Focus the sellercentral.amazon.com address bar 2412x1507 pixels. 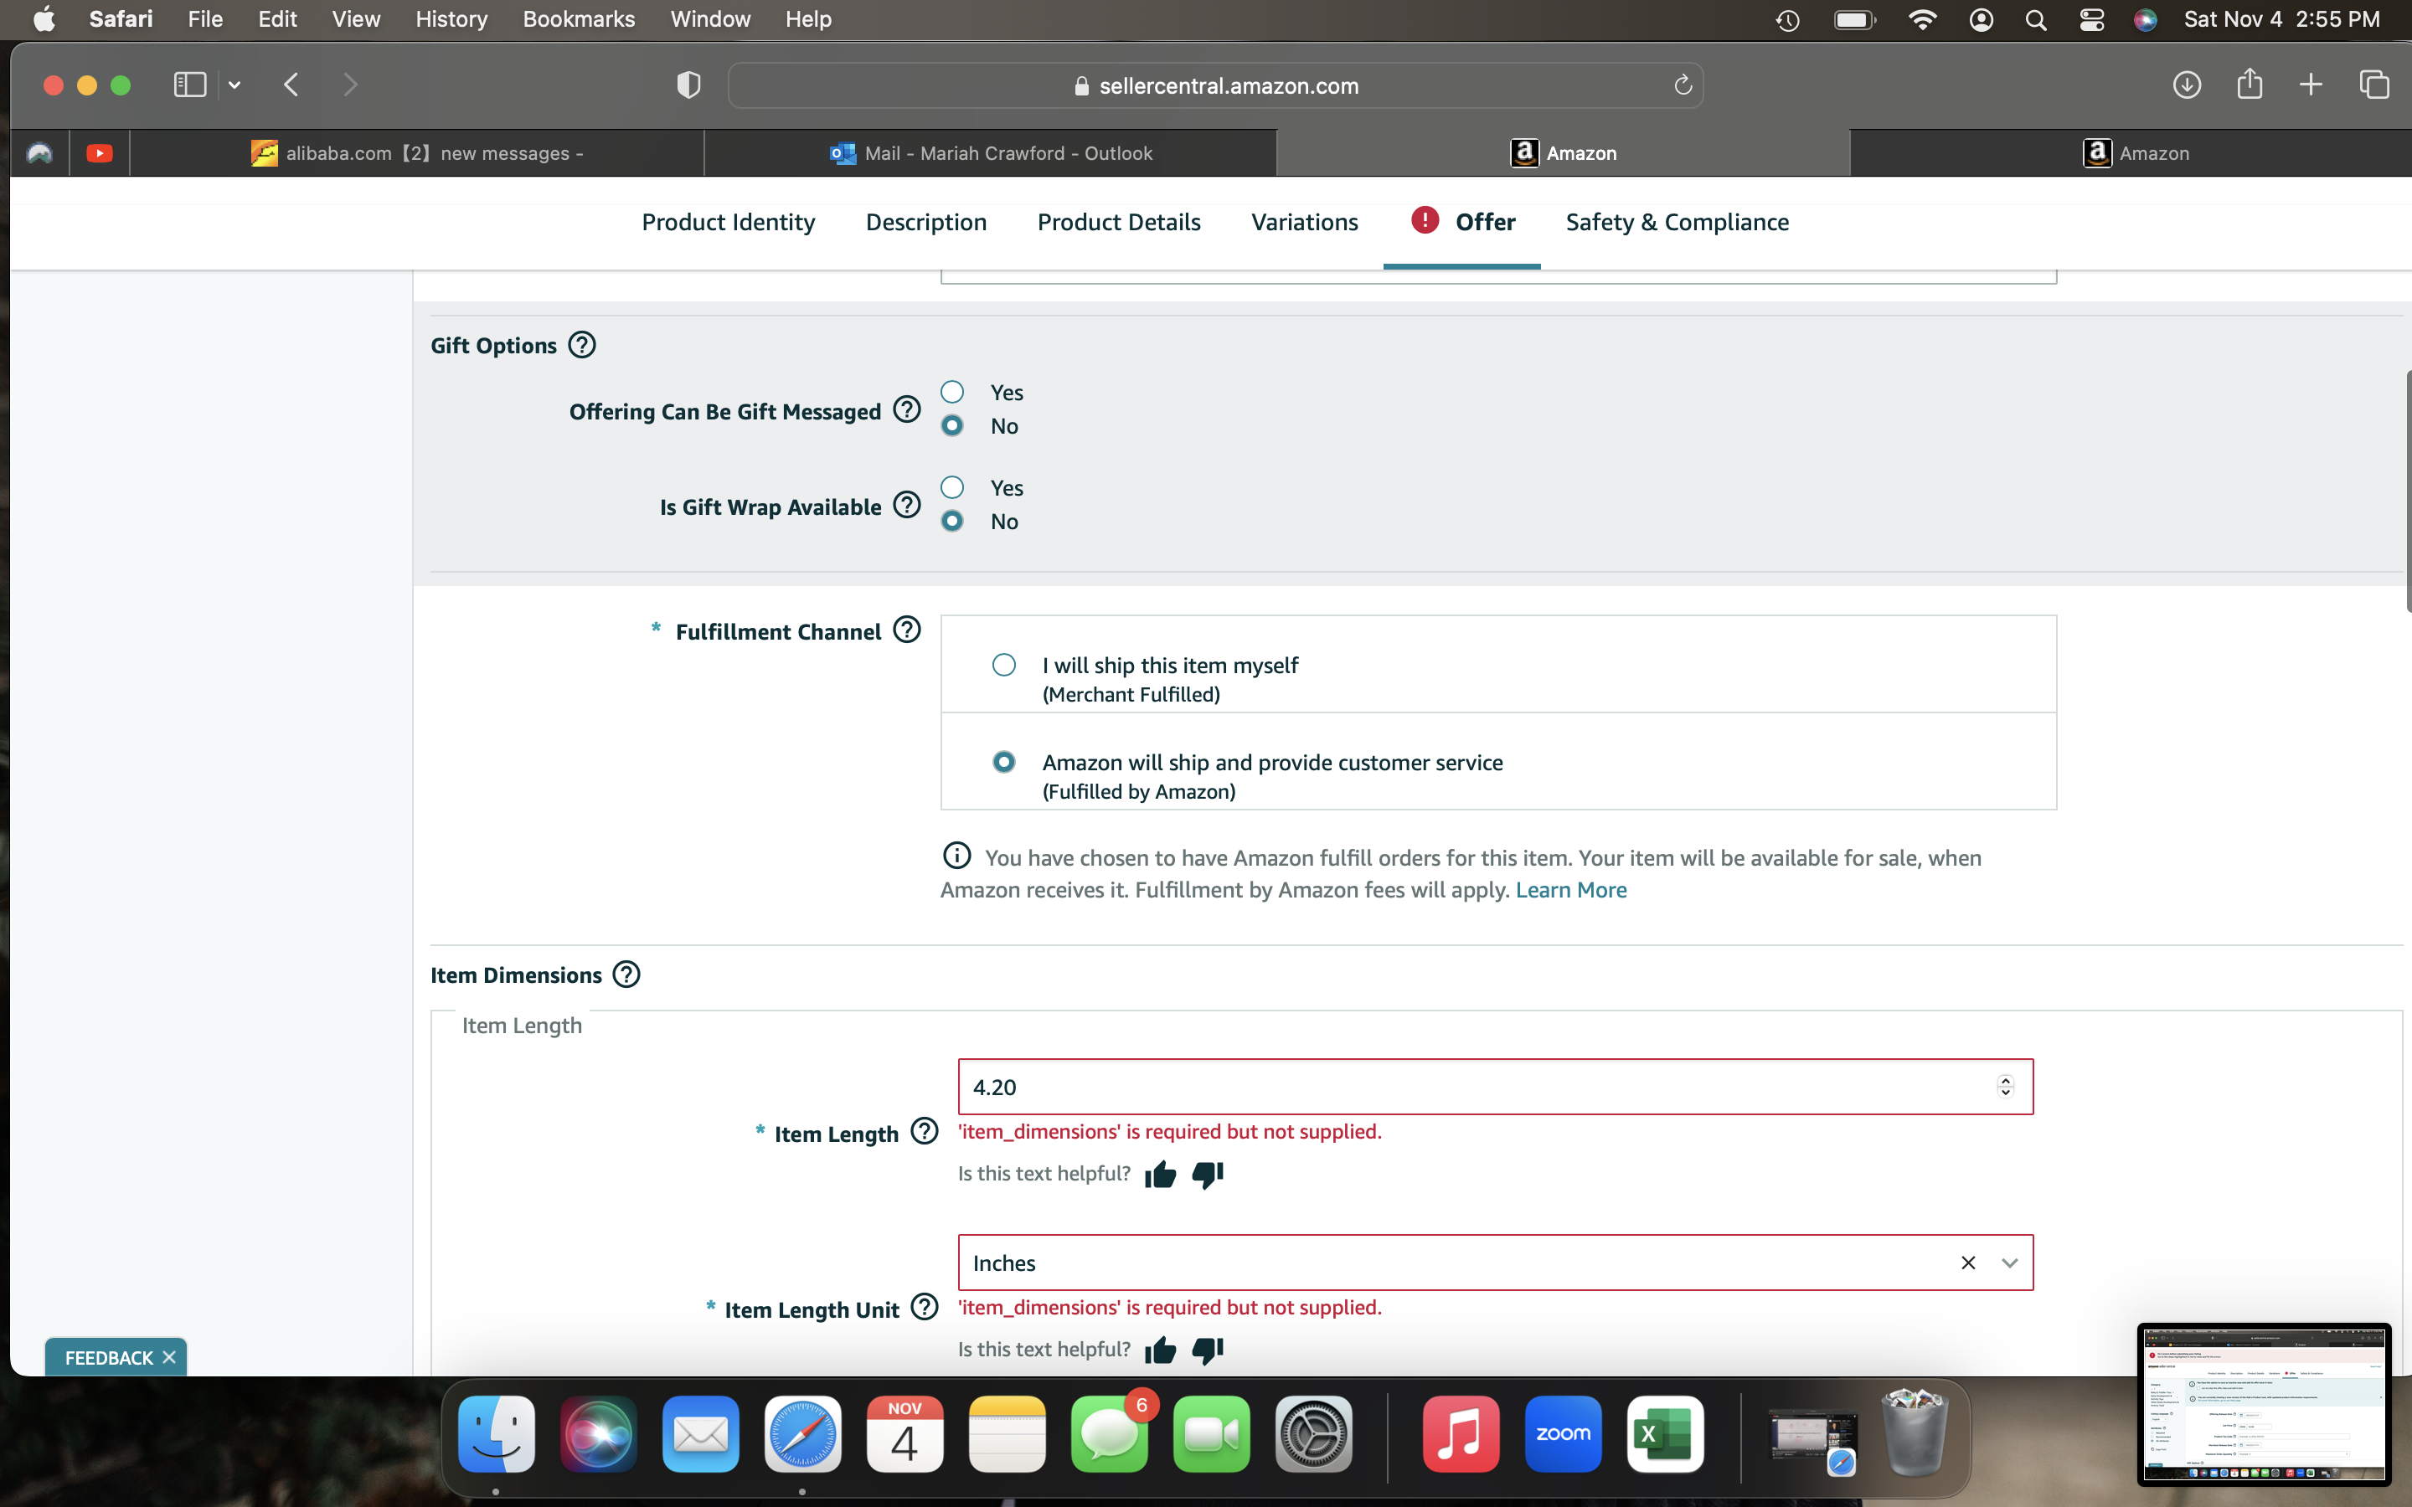click(1216, 85)
